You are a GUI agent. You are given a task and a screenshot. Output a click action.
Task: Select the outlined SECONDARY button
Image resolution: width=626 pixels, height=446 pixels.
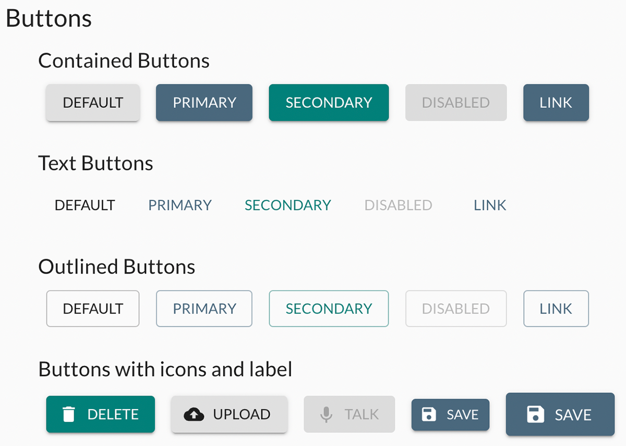tap(329, 308)
